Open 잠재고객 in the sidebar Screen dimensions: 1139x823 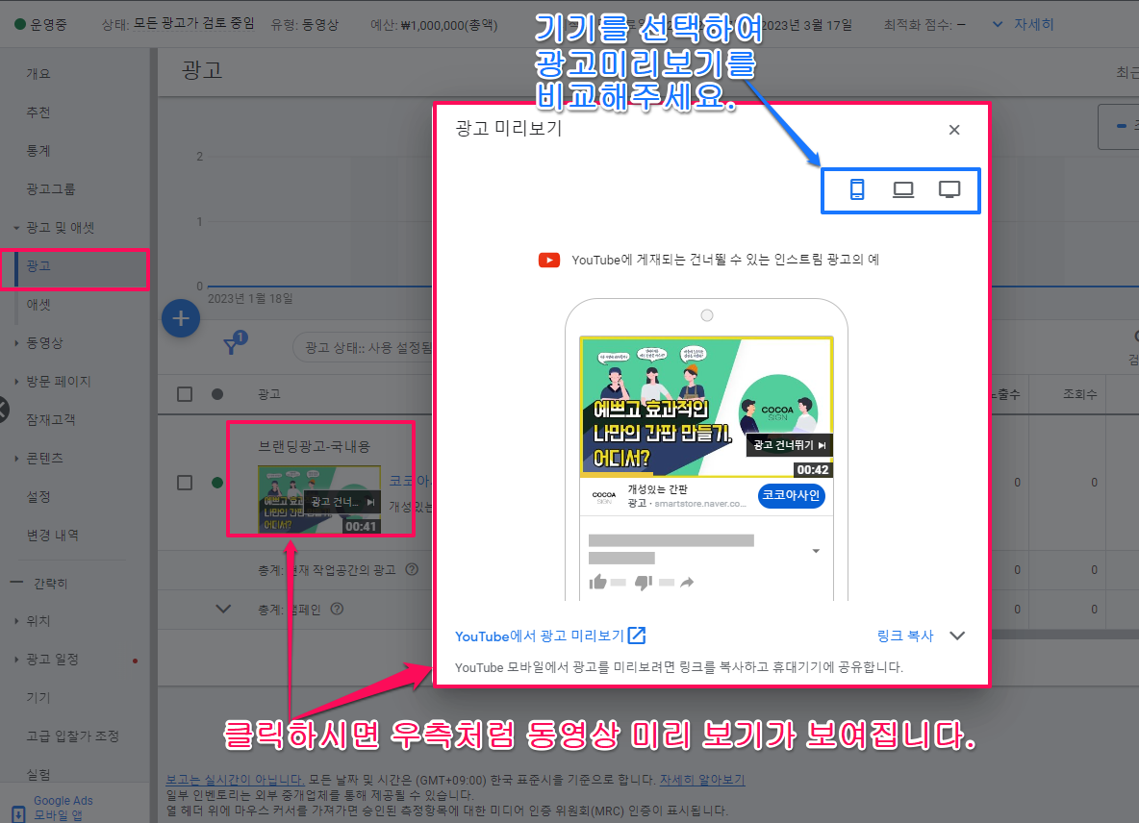[x=51, y=419]
